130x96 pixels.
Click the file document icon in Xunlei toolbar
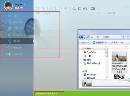click(65, 8)
